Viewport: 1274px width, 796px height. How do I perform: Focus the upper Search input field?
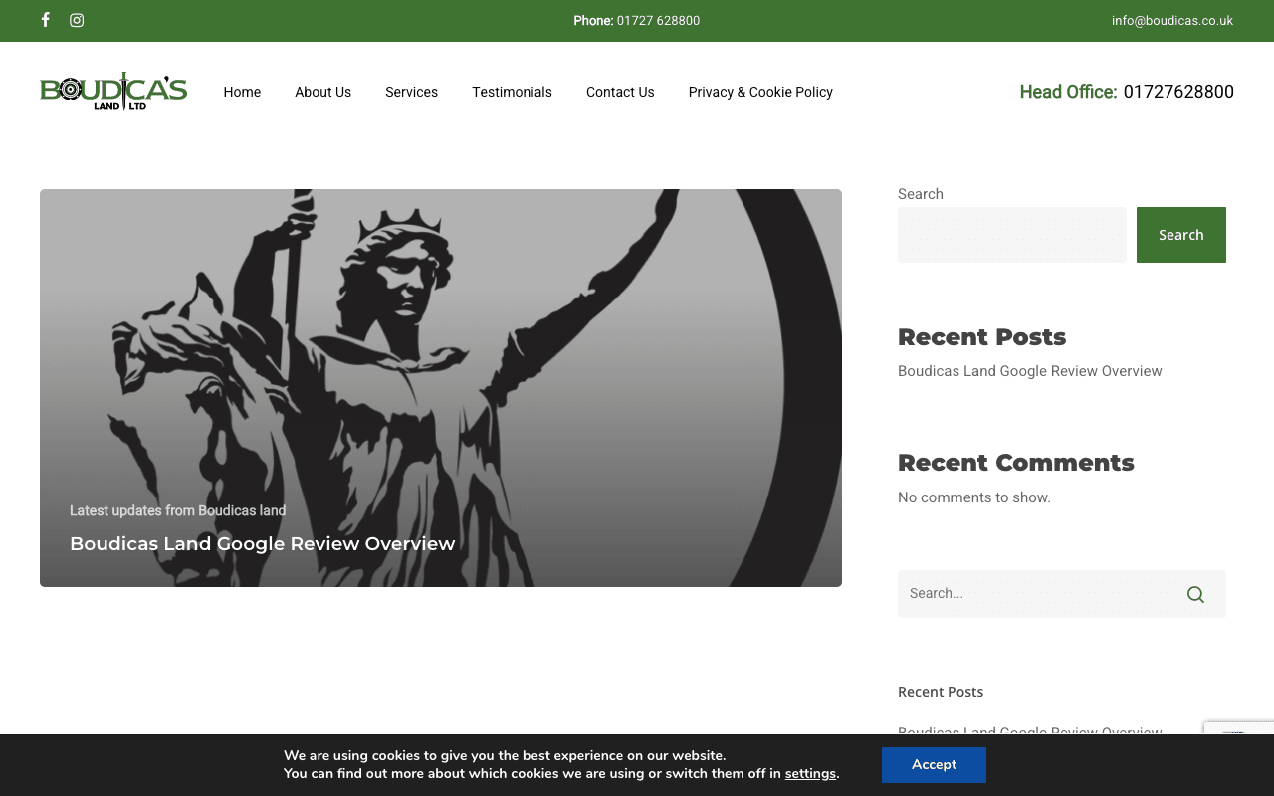tap(1012, 235)
